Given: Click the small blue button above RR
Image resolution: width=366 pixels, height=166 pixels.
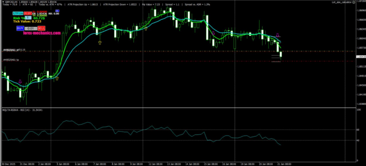Looking at the screenshot, I should point(57,11).
